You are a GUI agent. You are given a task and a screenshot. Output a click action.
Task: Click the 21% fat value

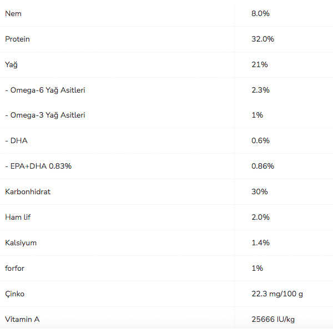pos(259,64)
